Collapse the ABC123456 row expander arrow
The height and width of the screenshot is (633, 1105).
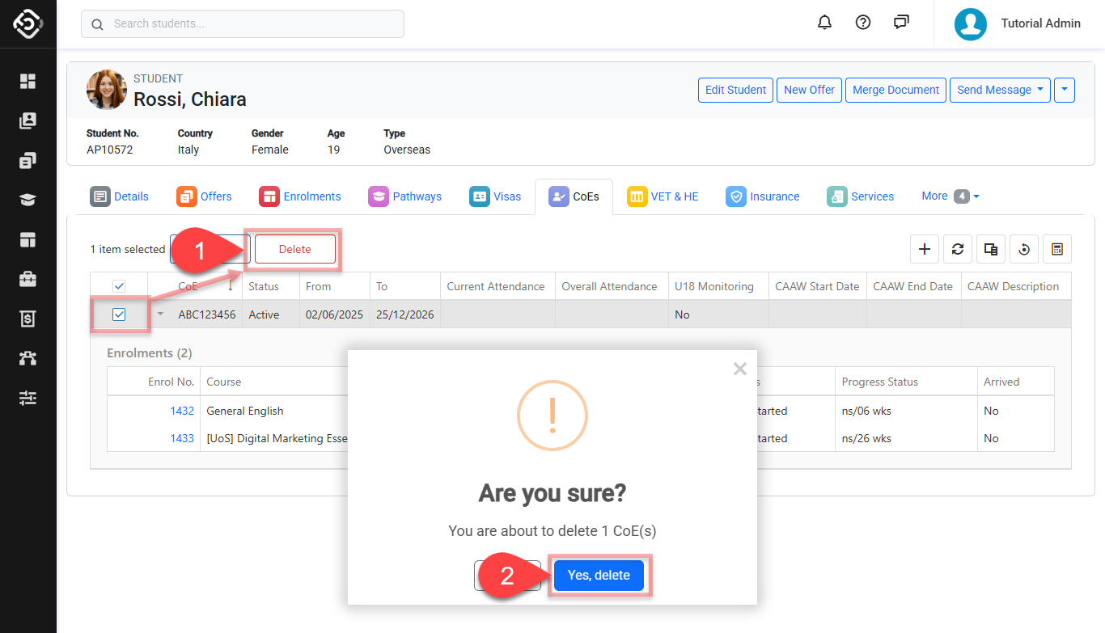click(160, 314)
